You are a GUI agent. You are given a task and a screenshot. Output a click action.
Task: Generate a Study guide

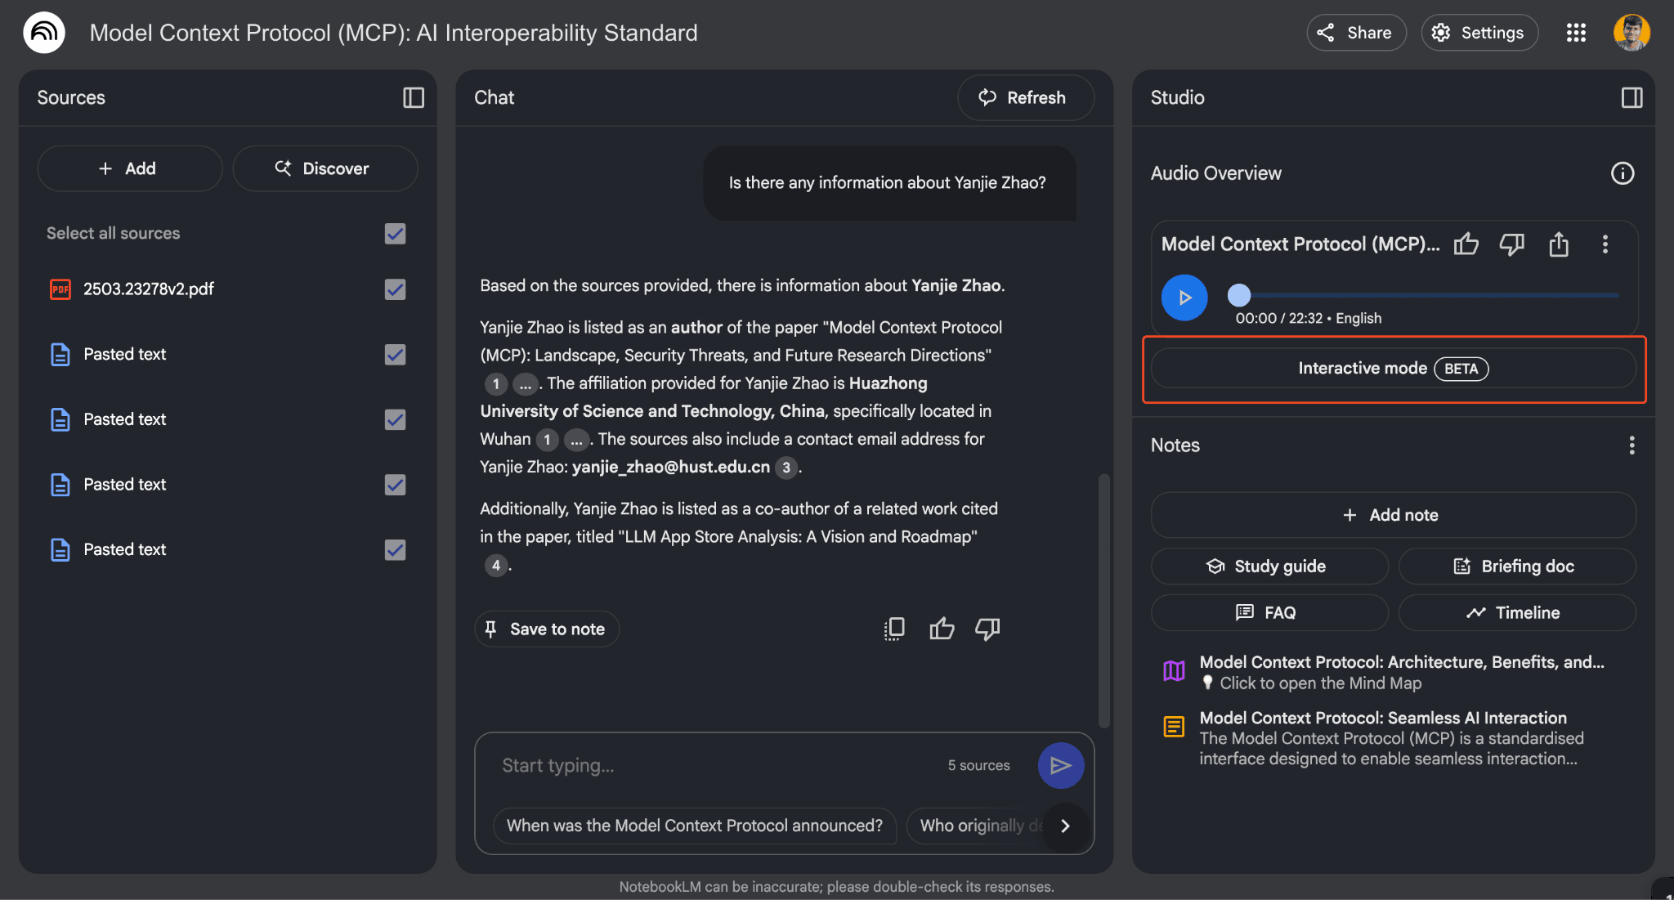click(1269, 566)
